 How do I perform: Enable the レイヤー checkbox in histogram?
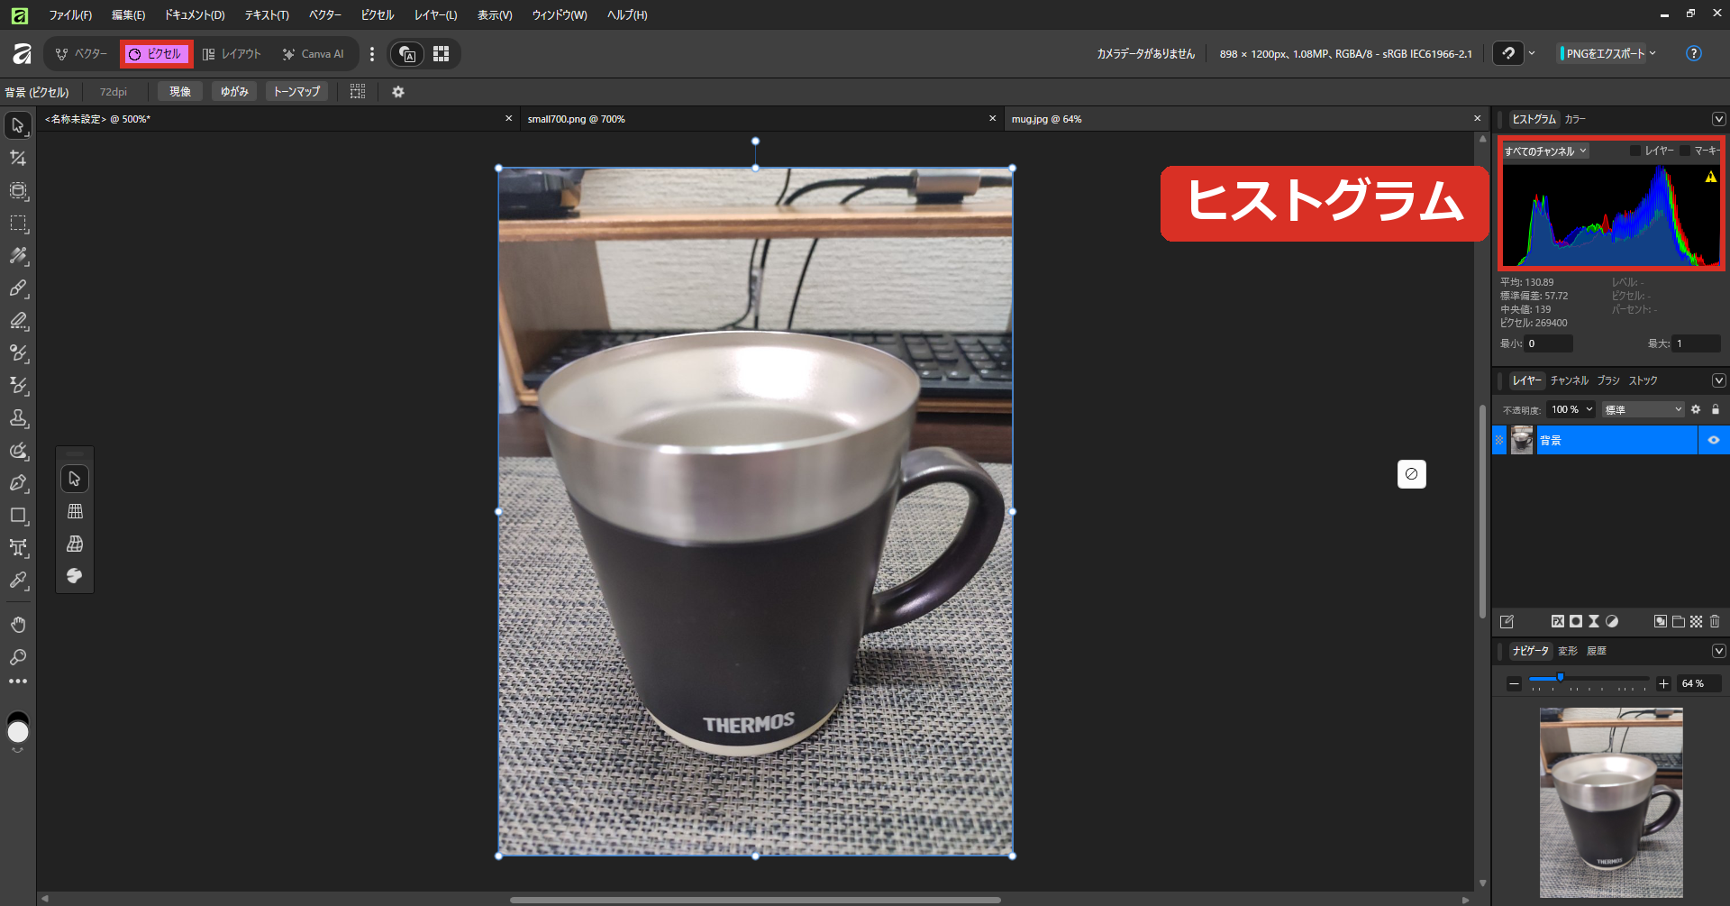pyautogui.click(x=1635, y=151)
